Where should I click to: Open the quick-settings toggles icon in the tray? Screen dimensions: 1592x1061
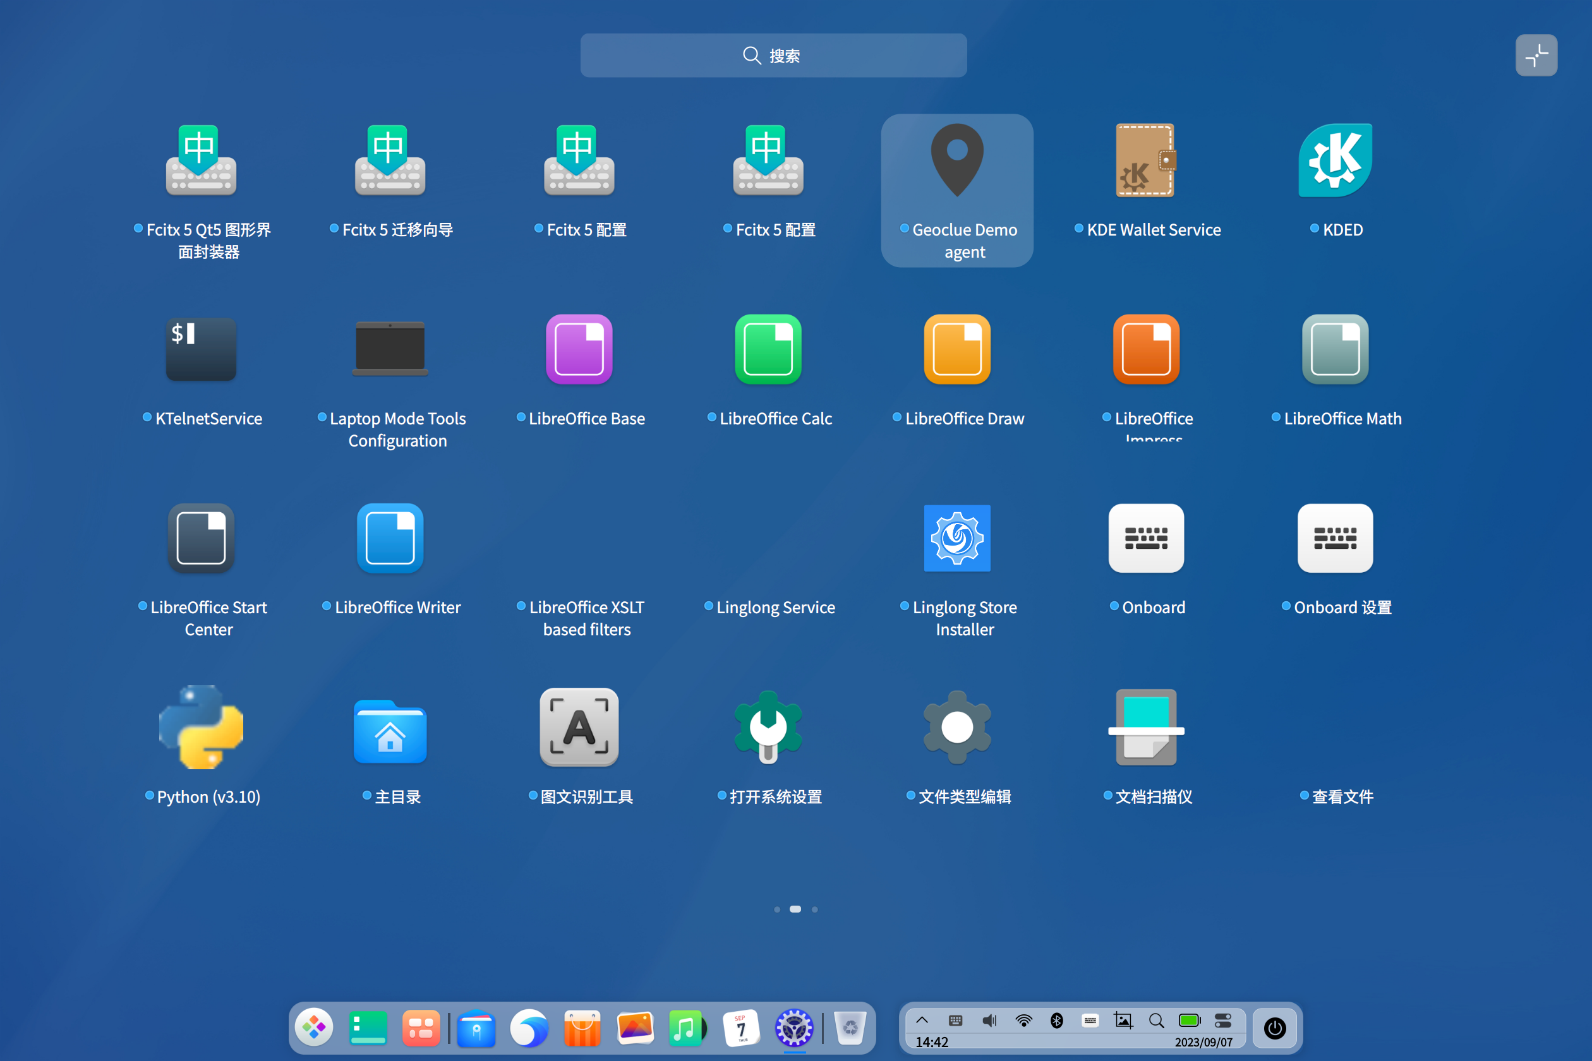click(1223, 1020)
